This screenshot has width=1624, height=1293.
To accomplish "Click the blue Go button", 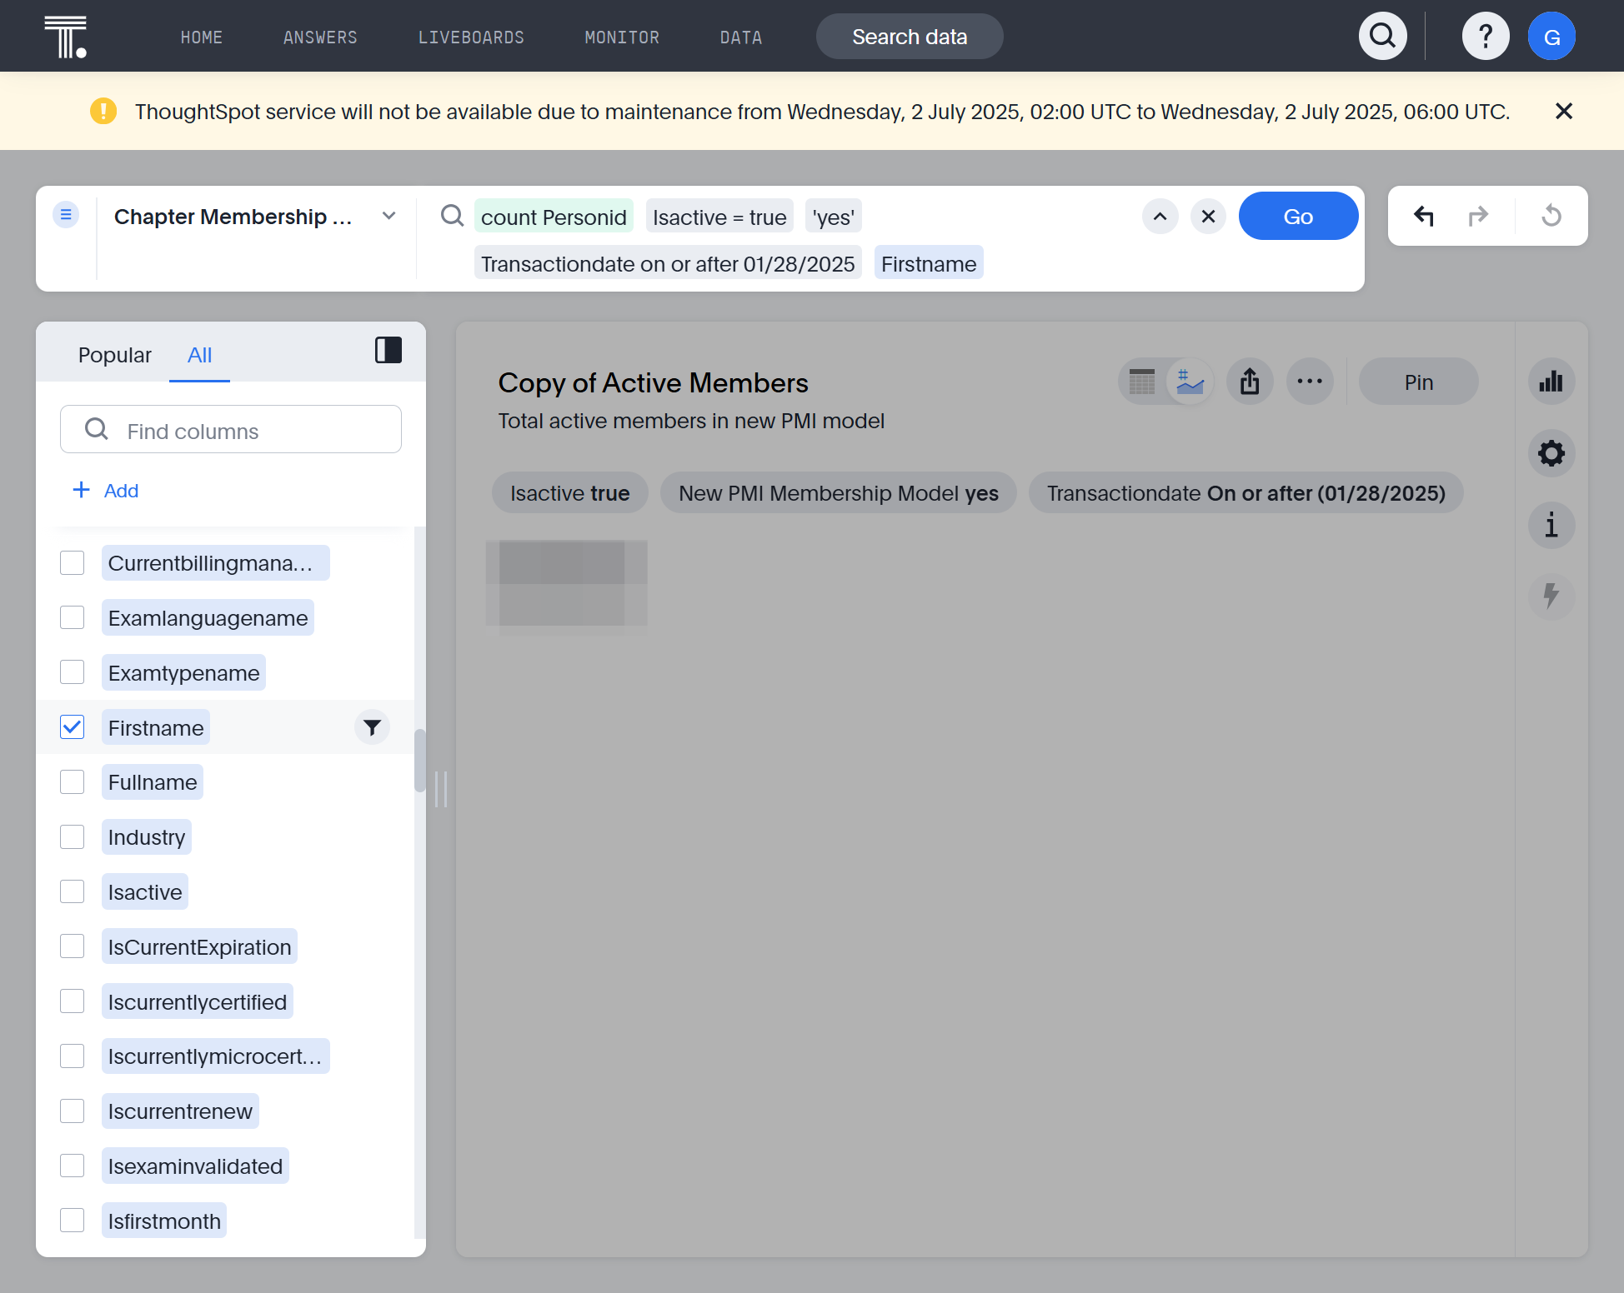I will coord(1298,216).
